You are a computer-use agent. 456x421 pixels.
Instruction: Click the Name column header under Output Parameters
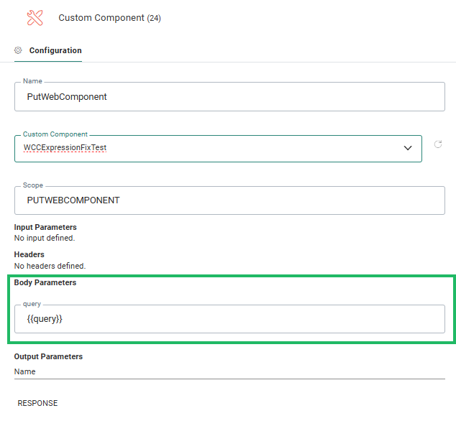coord(24,371)
